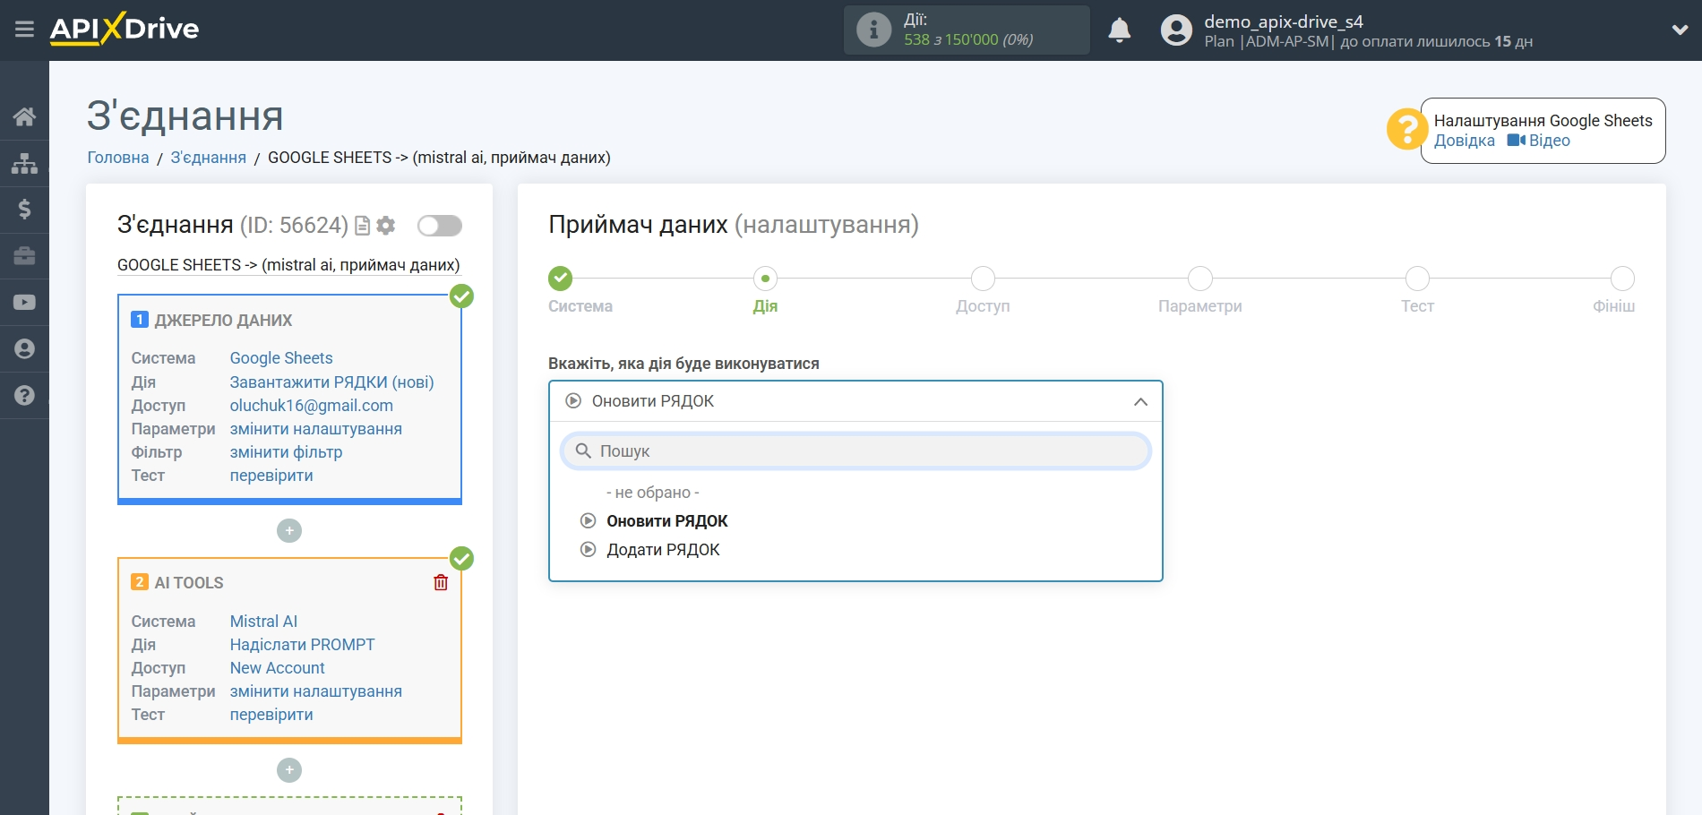Viewport: 1702px width, 815px height.
Task: Open connection settings via gear icon
Action: pyautogui.click(x=385, y=226)
